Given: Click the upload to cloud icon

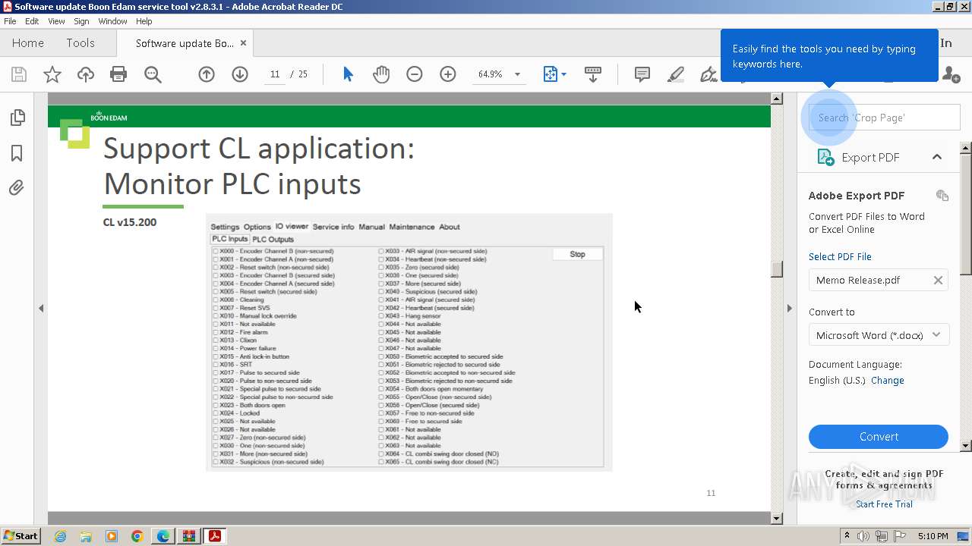Looking at the screenshot, I should pos(86,74).
